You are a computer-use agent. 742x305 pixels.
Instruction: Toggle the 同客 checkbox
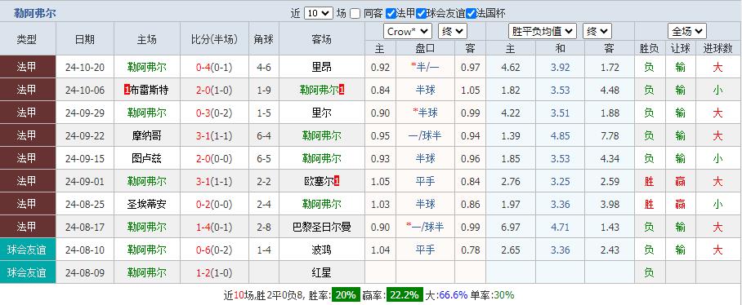coord(355,13)
